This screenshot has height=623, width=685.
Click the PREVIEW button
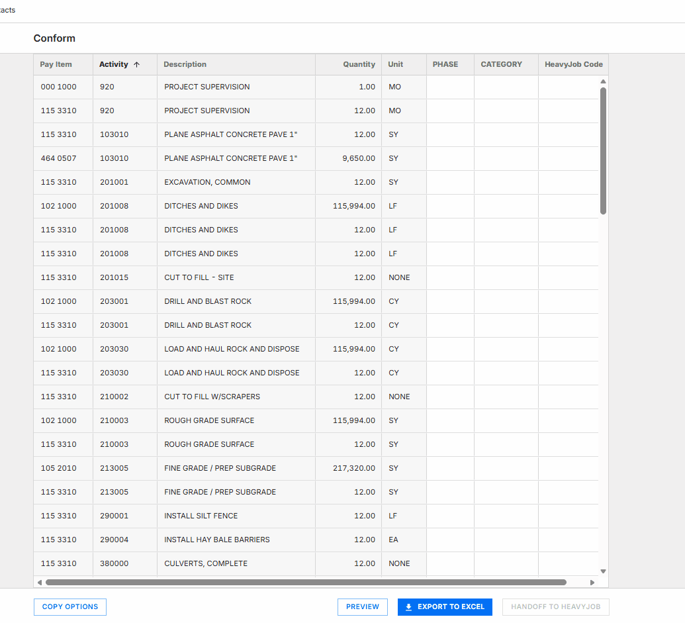point(362,606)
